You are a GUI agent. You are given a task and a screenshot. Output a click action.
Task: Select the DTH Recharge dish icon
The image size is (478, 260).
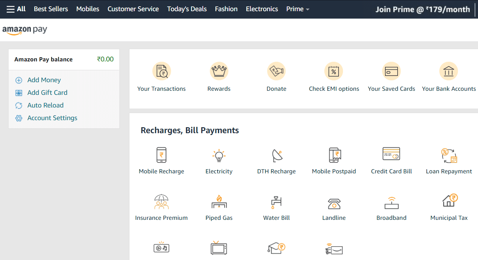click(x=277, y=155)
